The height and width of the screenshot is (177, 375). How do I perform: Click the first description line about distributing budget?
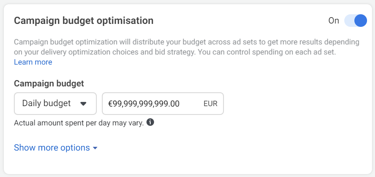(x=186, y=42)
